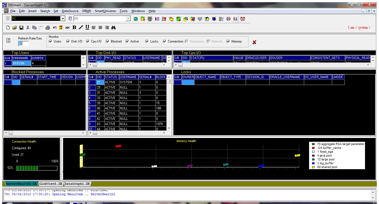This screenshot has height=204, width=379.
Task: Click the USERNAME column header in Top Users
Action: [x=21, y=58]
